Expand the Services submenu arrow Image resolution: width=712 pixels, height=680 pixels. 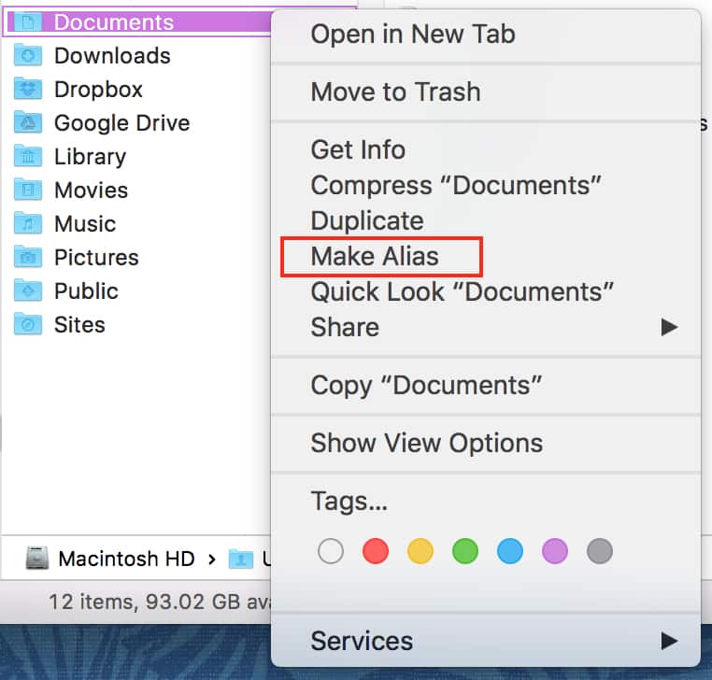pos(668,641)
